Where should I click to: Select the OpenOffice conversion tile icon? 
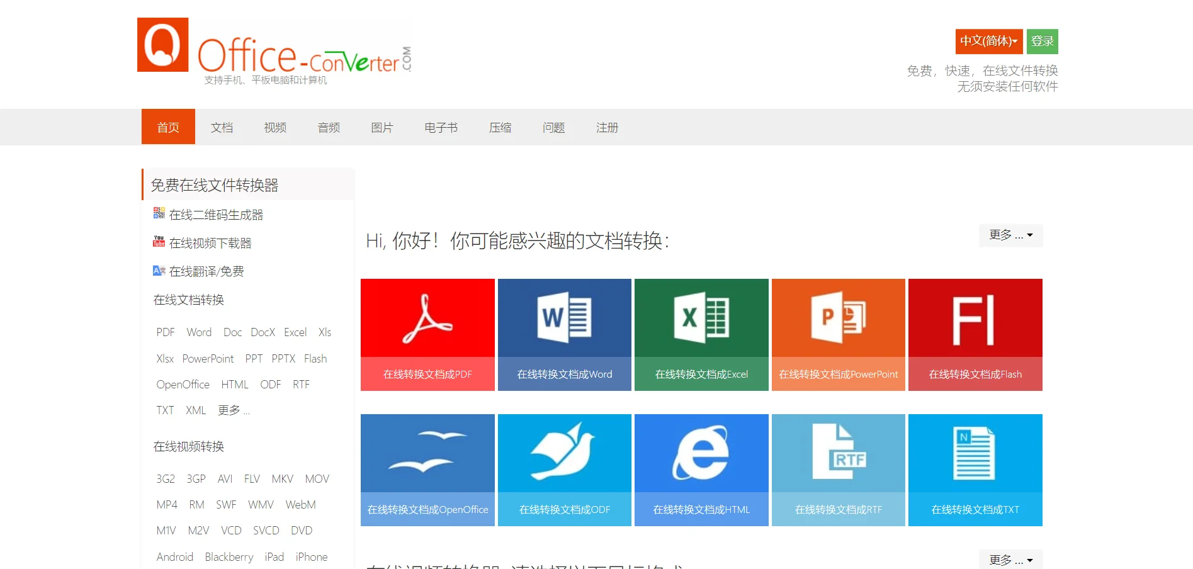tap(427, 451)
